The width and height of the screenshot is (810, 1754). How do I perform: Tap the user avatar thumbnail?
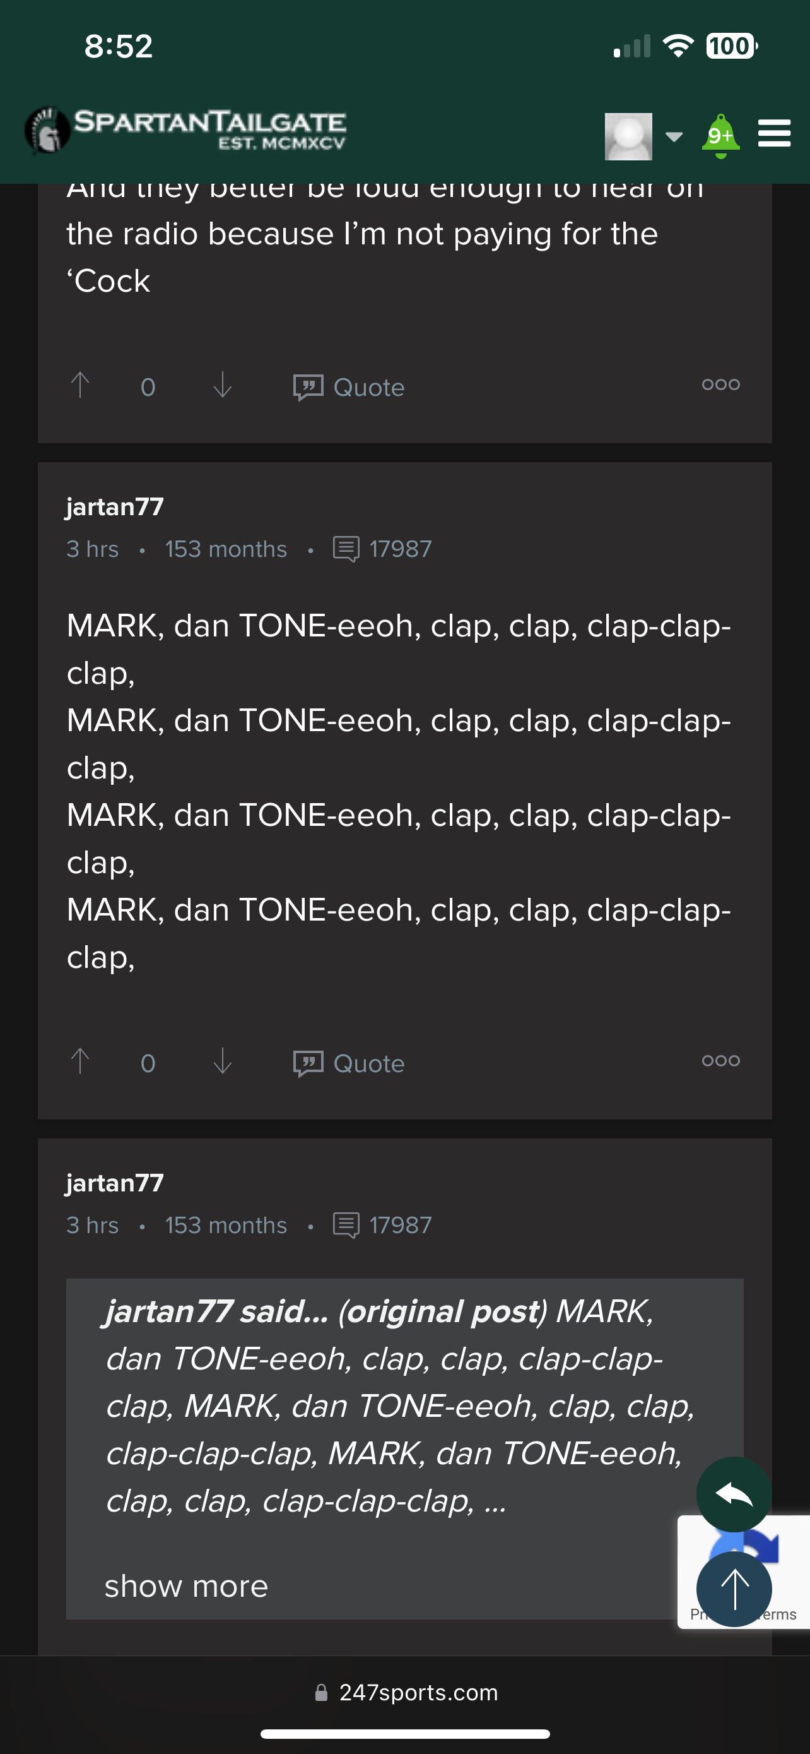tap(628, 136)
